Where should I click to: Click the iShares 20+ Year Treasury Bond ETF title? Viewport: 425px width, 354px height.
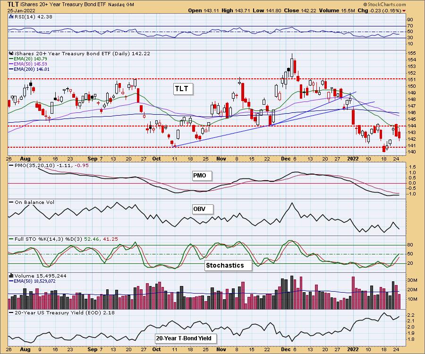pos(63,5)
